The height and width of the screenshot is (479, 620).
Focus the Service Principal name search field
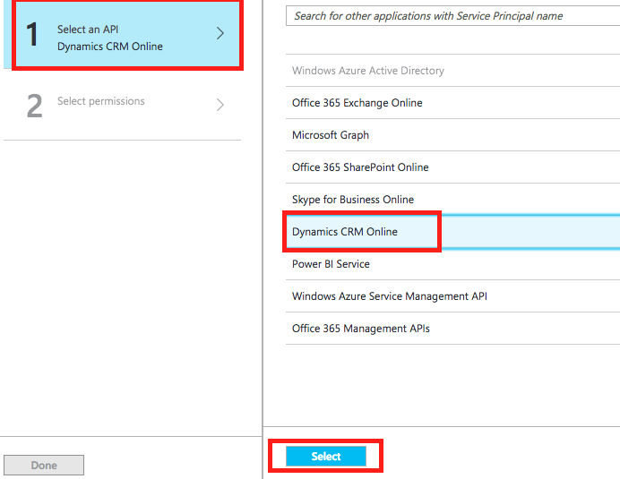click(x=452, y=16)
